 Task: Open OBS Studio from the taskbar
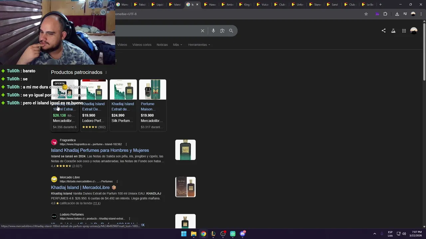coord(223,234)
